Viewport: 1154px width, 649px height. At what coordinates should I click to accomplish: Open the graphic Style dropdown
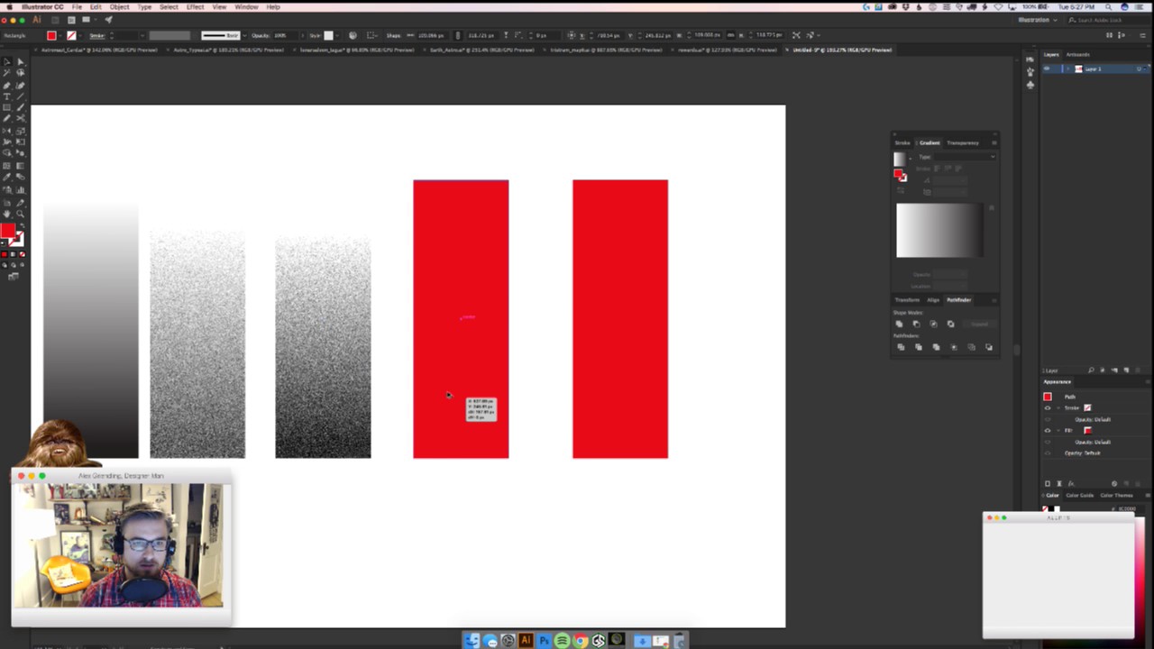click(x=335, y=35)
